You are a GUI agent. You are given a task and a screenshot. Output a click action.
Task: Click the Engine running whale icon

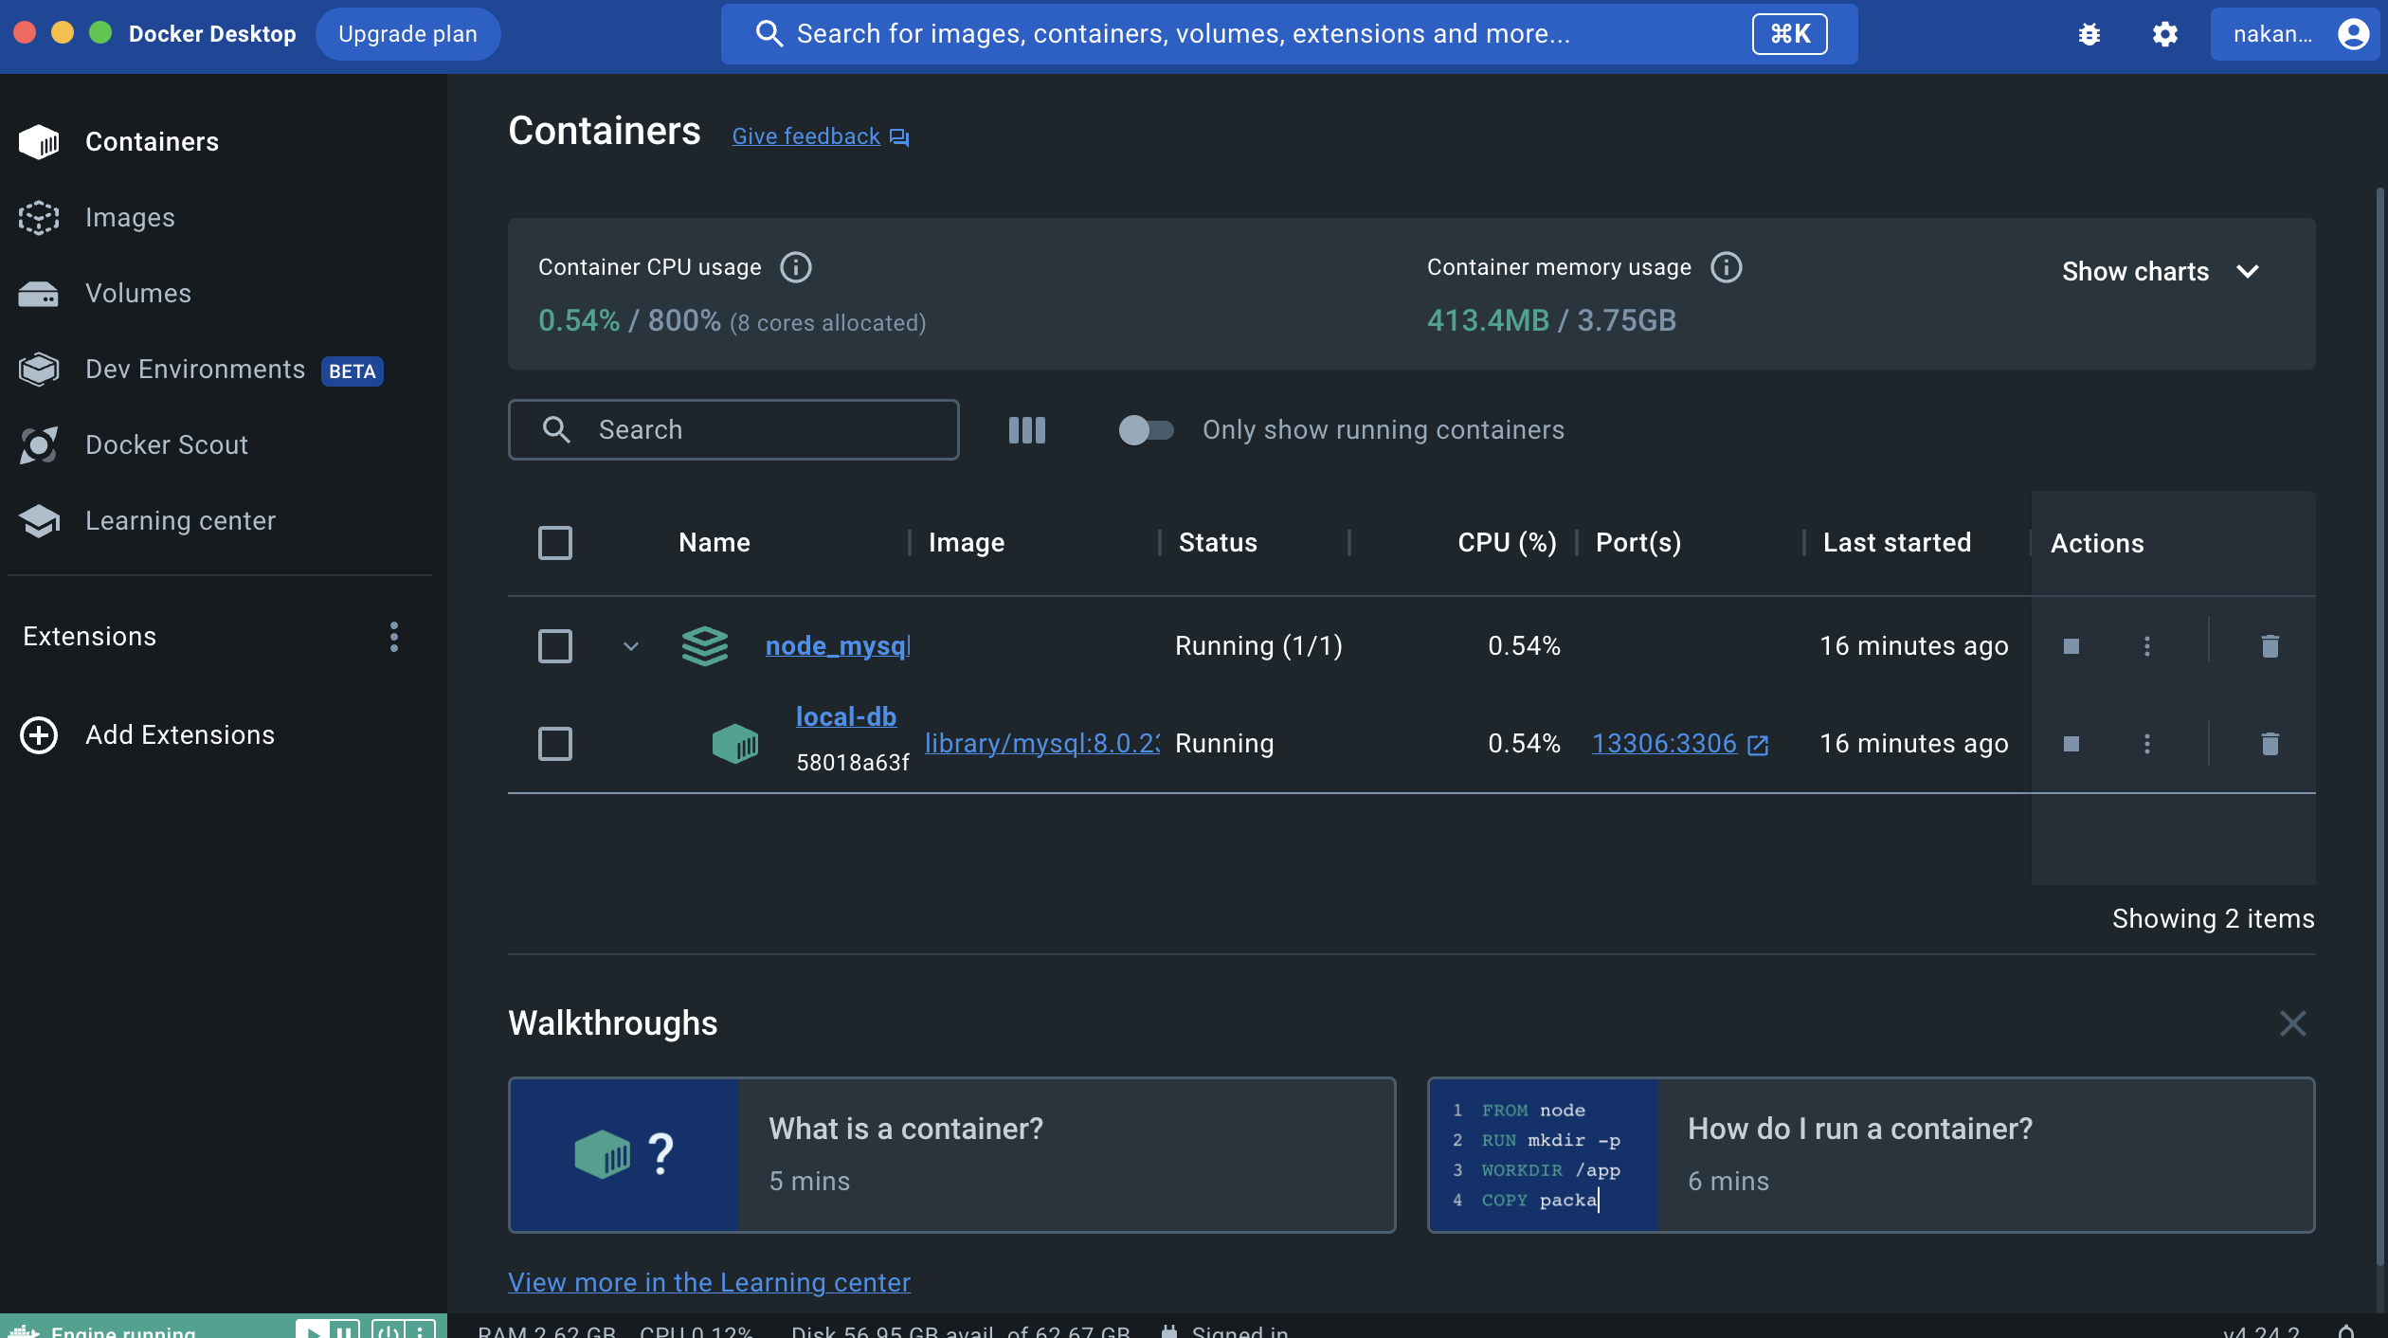pos(24,1330)
